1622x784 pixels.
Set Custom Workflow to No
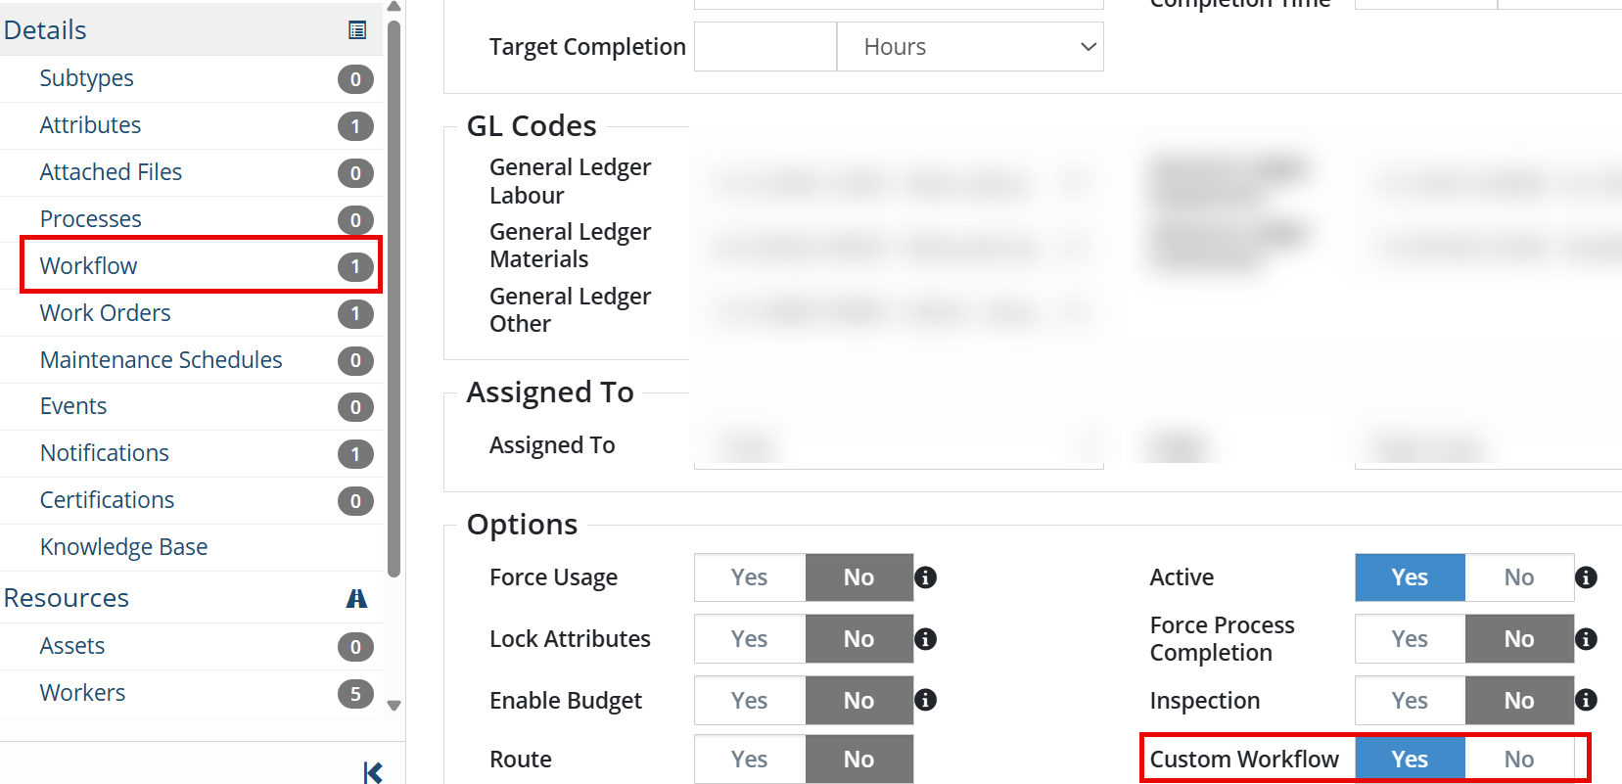click(1518, 760)
